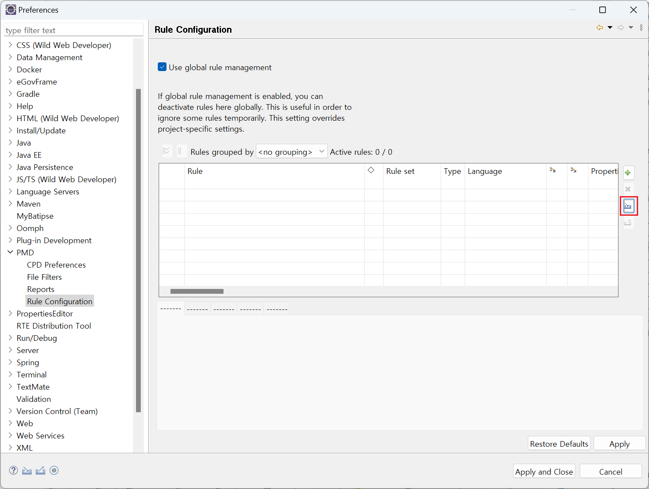Expand the Java tree node
This screenshot has height=489, width=649.
tap(10, 143)
